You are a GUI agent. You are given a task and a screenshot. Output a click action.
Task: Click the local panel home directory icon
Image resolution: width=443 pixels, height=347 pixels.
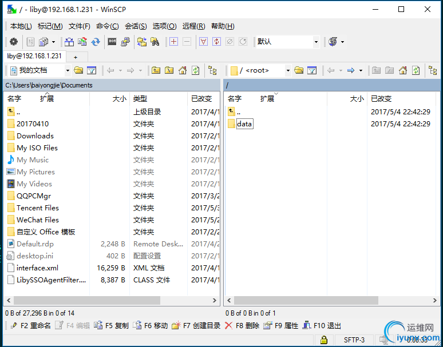tap(183, 70)
